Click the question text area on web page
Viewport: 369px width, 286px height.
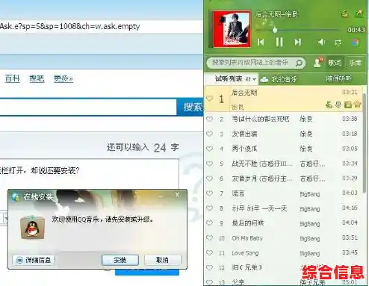tap(89, 174)
